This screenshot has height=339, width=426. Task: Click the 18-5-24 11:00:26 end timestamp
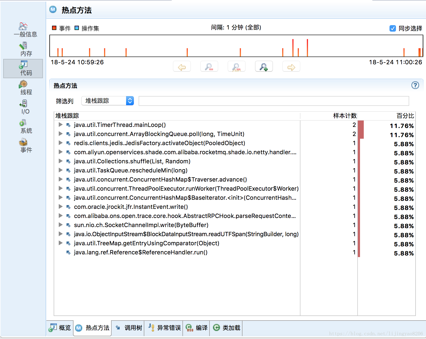[395, 62]
